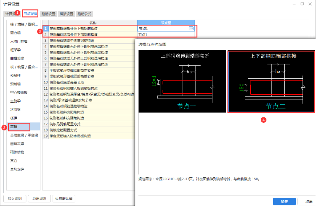Click row 3 筏形基础端部中间层钢筋构造
The width and height of the screenshot is (321, 207).
point(92,41)
